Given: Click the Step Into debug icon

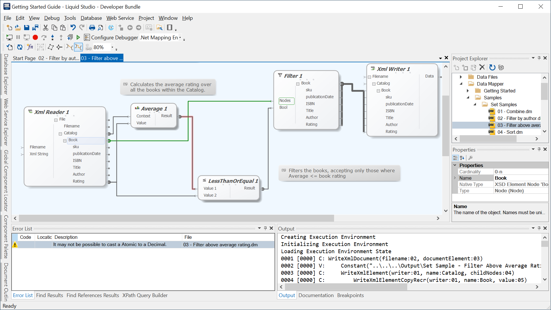Looking at the screenshot, I should coord(52,37).
